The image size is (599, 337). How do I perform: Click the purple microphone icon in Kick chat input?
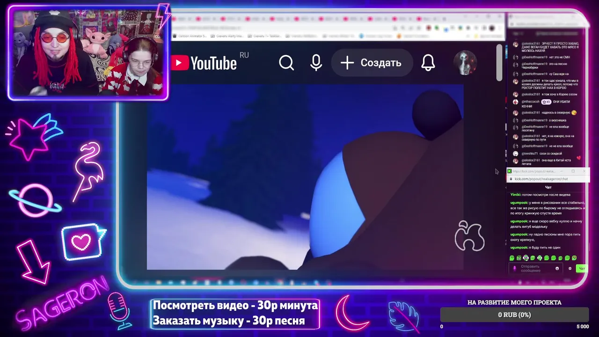(515, 269)
